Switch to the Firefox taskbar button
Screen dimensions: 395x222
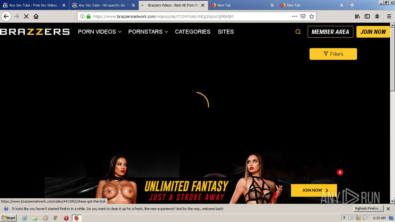click(x=77, y=218)
